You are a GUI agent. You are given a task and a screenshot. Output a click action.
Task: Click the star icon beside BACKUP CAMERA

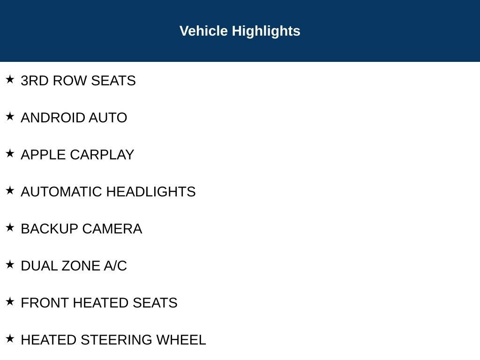pyautogui.click(x=10, y=227)
